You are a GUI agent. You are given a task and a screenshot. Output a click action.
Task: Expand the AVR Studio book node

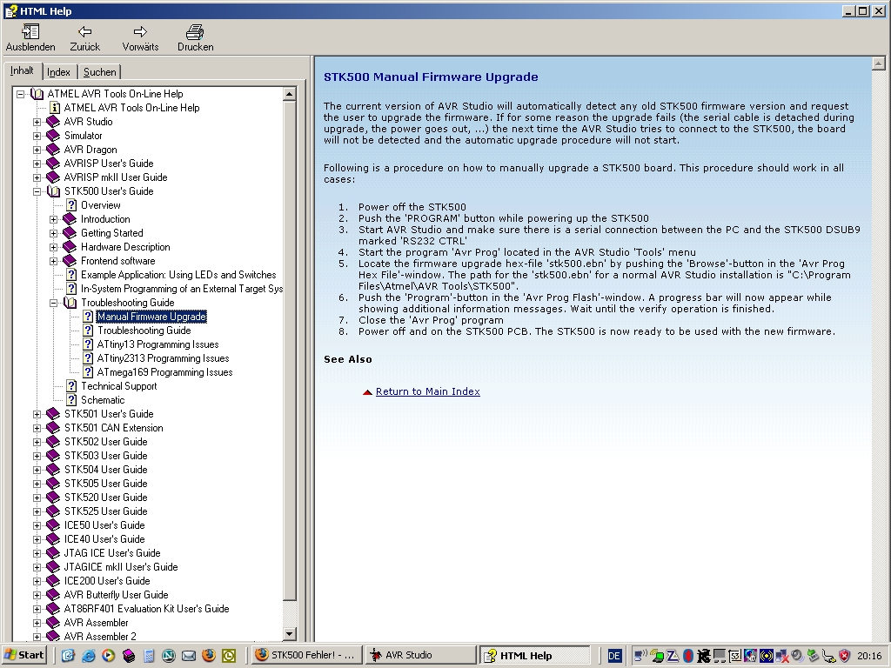tap(37, 122)
